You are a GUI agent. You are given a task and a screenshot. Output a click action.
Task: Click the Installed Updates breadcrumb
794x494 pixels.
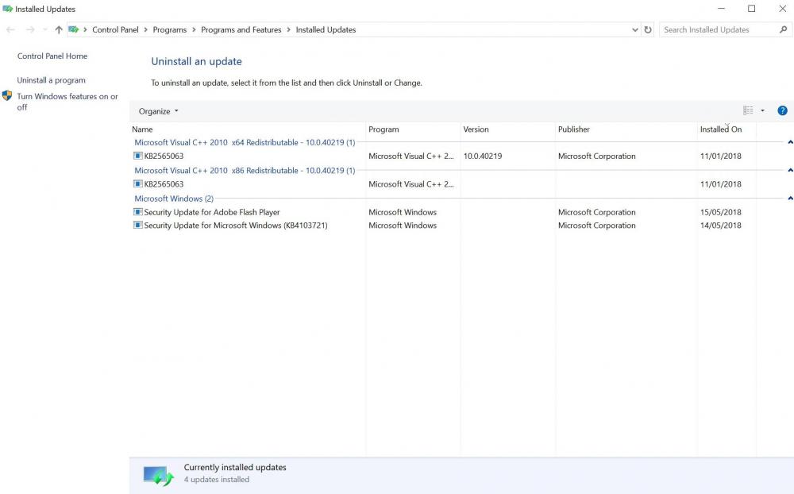326,30
